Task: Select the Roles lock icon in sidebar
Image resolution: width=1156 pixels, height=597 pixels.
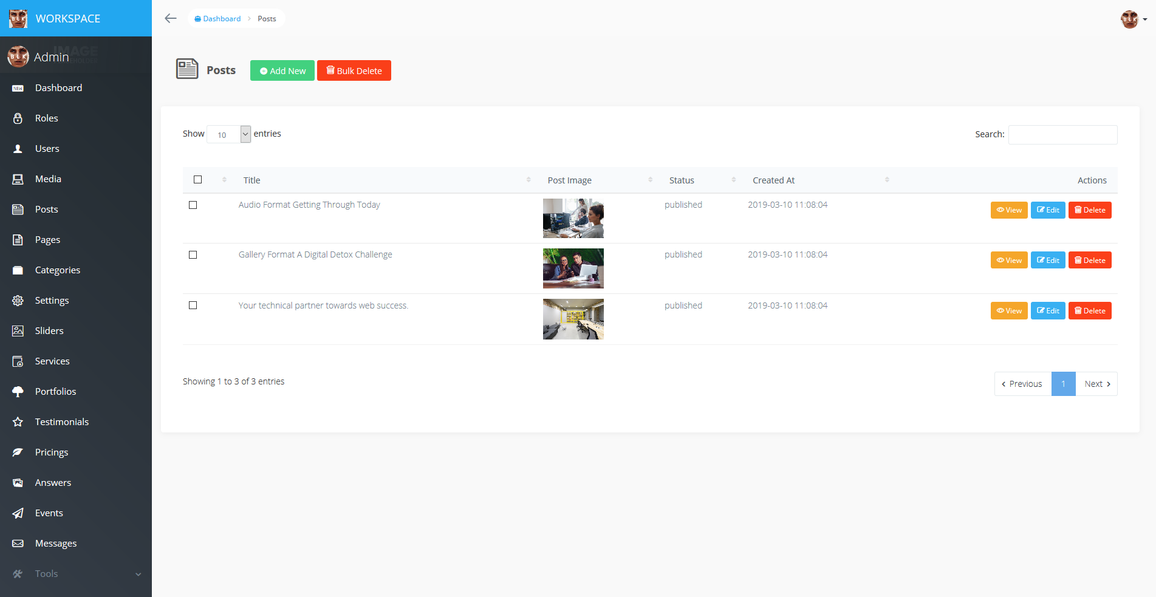Action: click(x=18, y=118)
